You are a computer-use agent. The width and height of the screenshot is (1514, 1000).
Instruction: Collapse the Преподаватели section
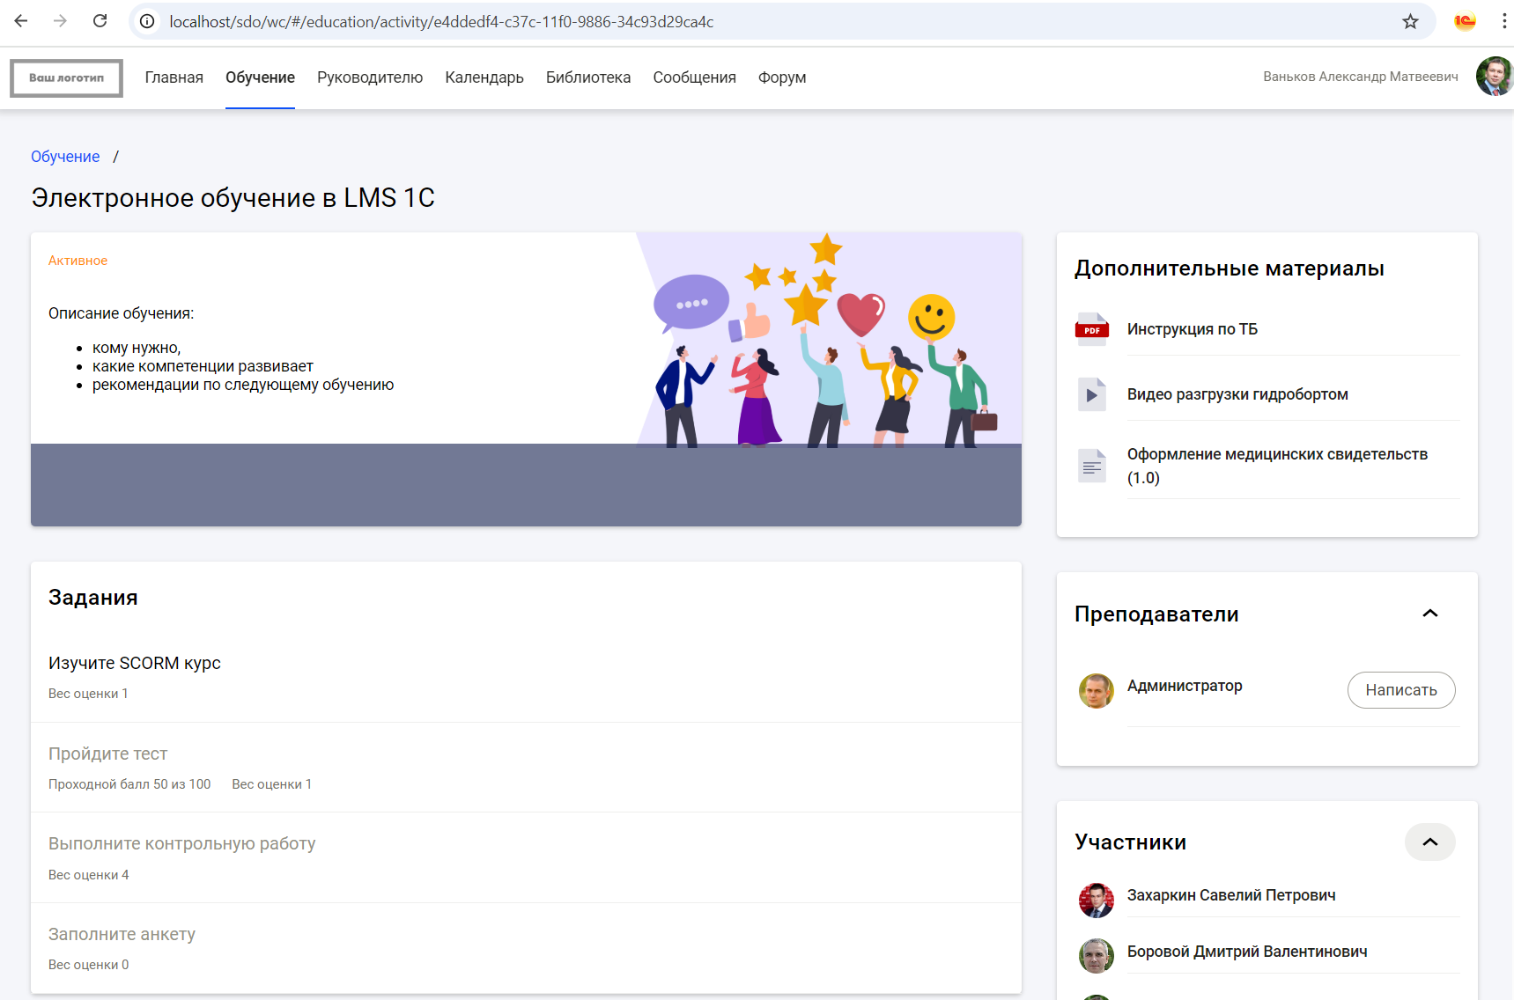[1430, 613]
